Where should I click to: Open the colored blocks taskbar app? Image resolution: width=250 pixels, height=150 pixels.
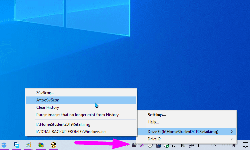(41, 145)
